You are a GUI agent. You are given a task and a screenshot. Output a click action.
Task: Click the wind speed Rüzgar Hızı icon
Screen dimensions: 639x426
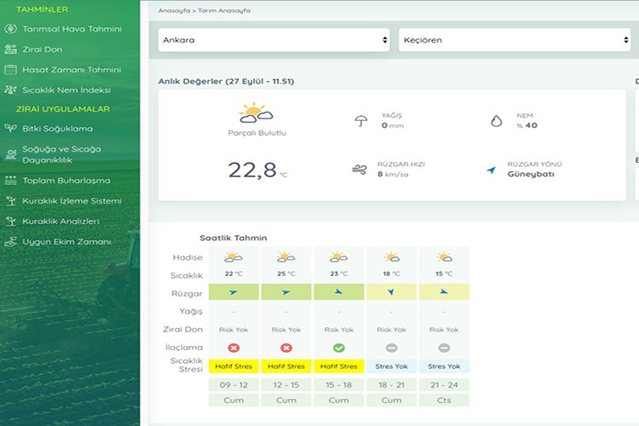(x=360, y=169)
